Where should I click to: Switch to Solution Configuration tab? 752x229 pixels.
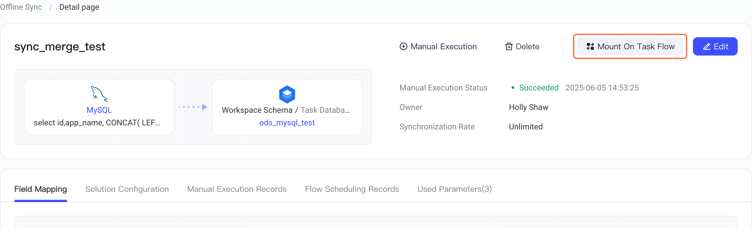(x=127, y=189)
